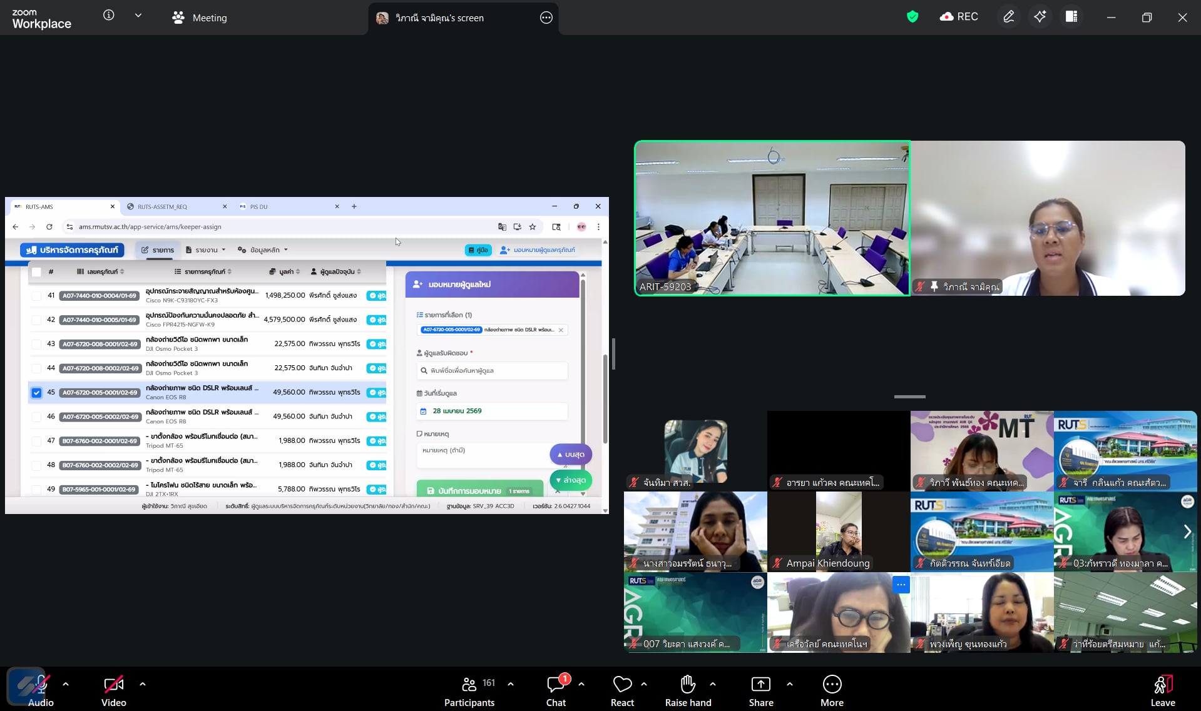Click the annotate pencil icon
This screenshot has width=1201, height=711.
click(x=1008, y=17)
